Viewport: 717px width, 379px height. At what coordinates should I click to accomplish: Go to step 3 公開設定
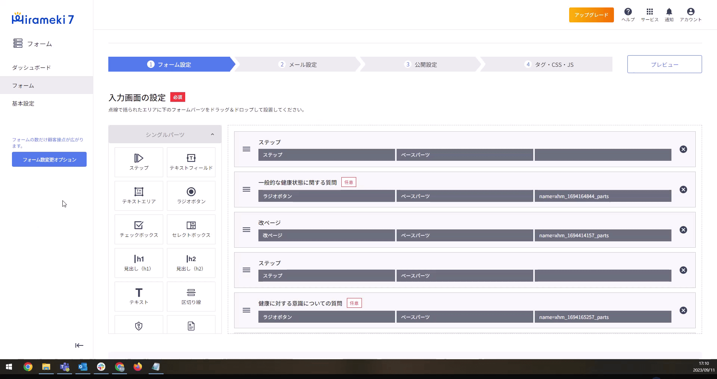[x=420, y=64]
